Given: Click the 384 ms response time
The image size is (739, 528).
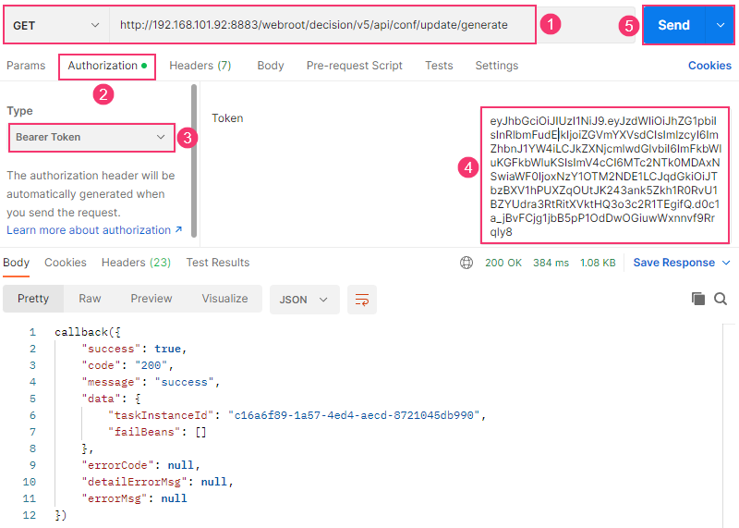Looking at the screenshot, I should click(x=551, y=263).
